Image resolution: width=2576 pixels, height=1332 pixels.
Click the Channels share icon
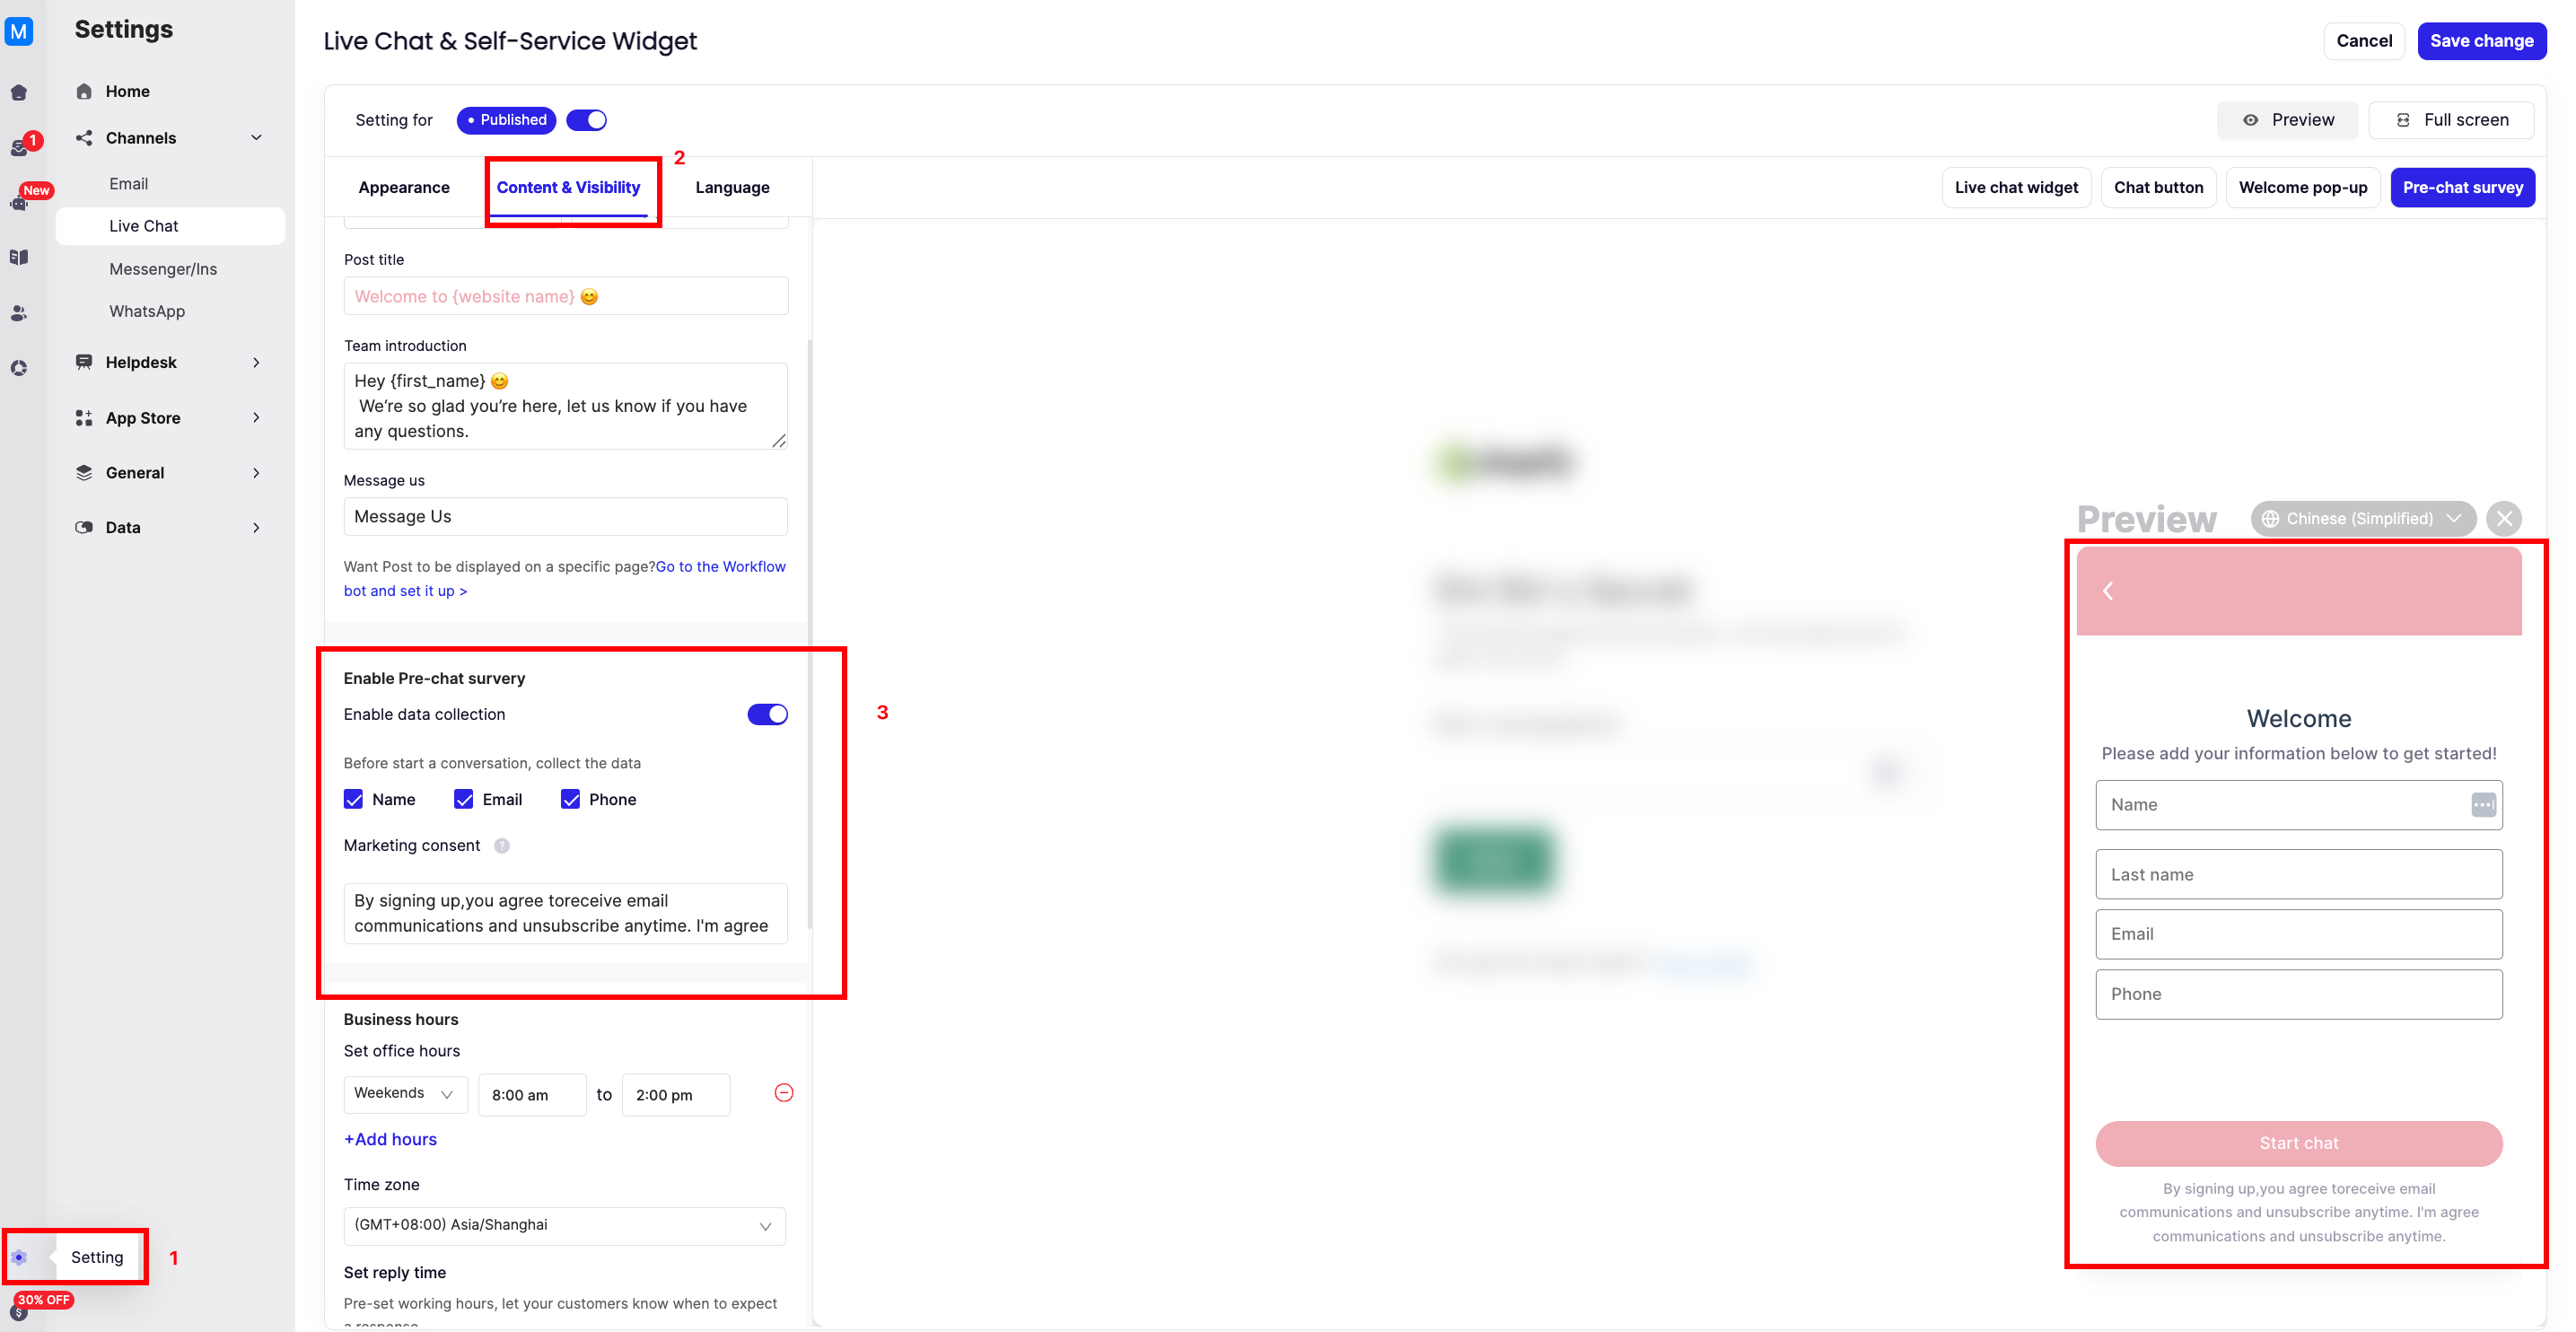tap(84, 138)
